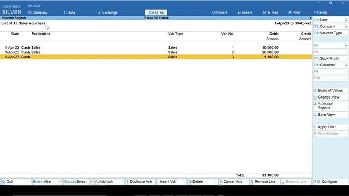Open the Z: Exchange menu
Viewport: 349px width, 196px height.
[x=108, y=13]
